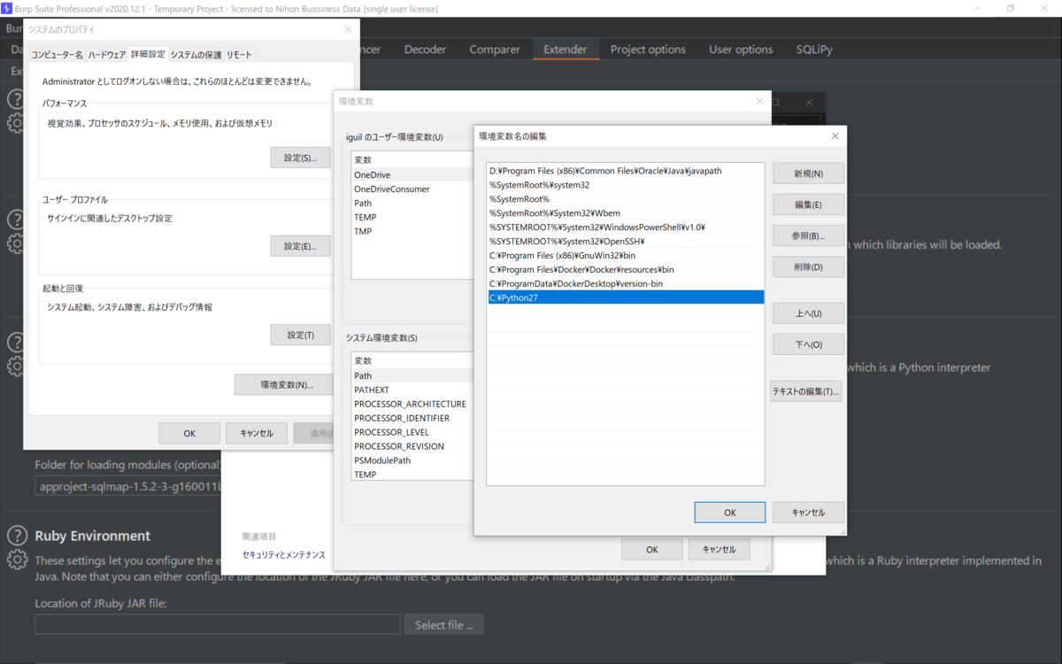Confirm with OK in 環境変数名の編集 dialog

point(729,512)
